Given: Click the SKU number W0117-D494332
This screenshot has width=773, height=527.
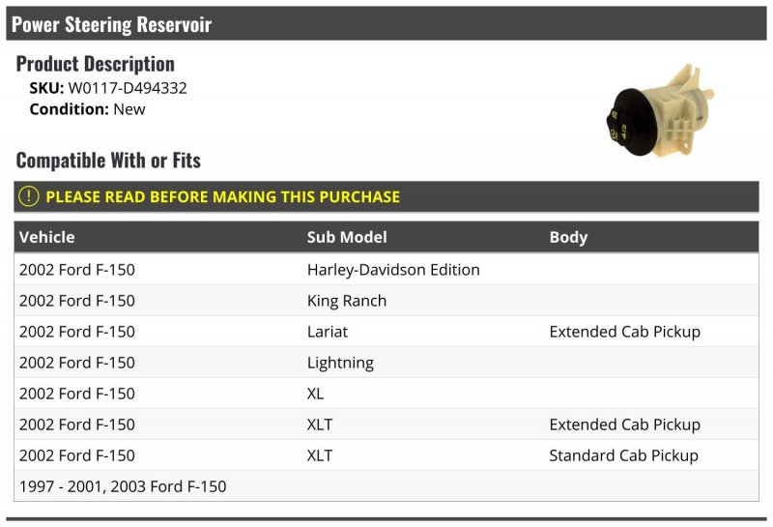Looking at the screenshot, I should coord(128,88).
